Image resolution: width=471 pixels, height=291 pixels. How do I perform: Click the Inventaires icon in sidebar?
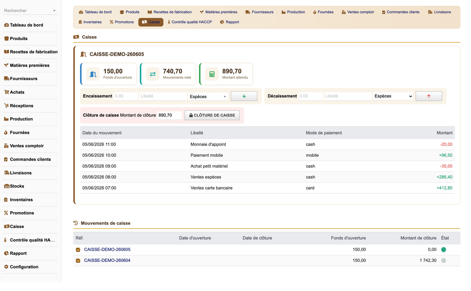point(6,199)
